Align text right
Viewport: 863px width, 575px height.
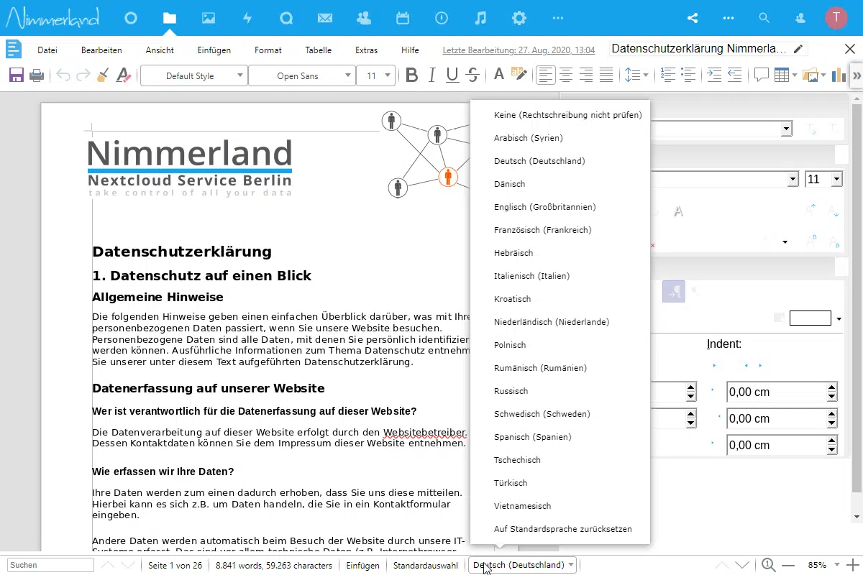pos(587,75)
